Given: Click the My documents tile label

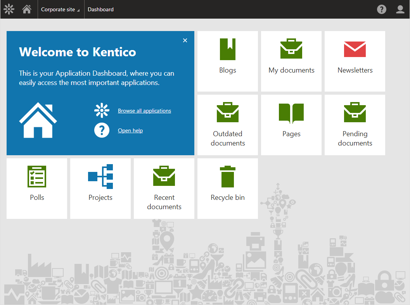Looking at the screenshot, I should (291, 70).
